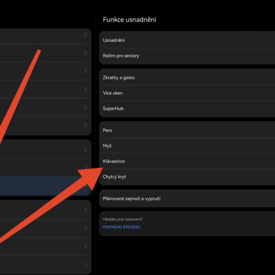Click first chevron of middle left group
275x275 pixels.
click(85, 150)
